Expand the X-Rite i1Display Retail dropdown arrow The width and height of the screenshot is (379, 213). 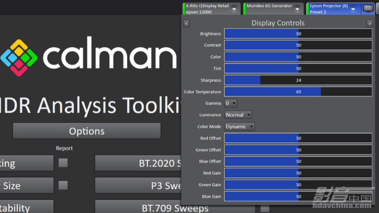point(234,9)
